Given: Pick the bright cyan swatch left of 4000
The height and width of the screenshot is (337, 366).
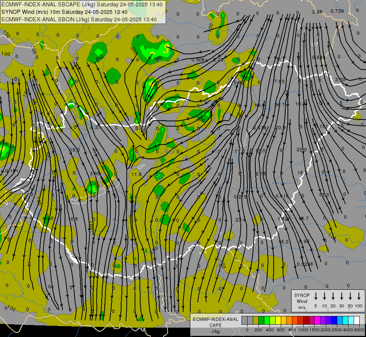Looking at the screenshot, I should pyautogui.click(x=345, y=320).
